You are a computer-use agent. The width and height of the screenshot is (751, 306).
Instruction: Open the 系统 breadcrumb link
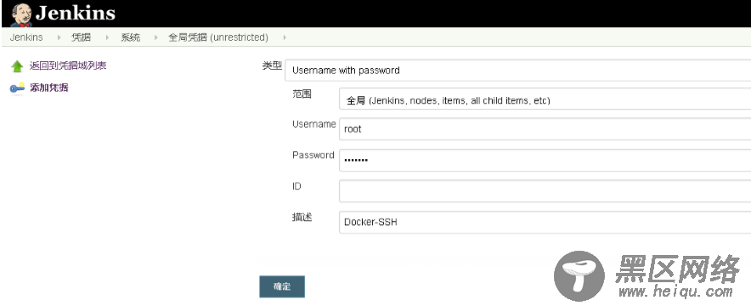(x=130, y=37)
